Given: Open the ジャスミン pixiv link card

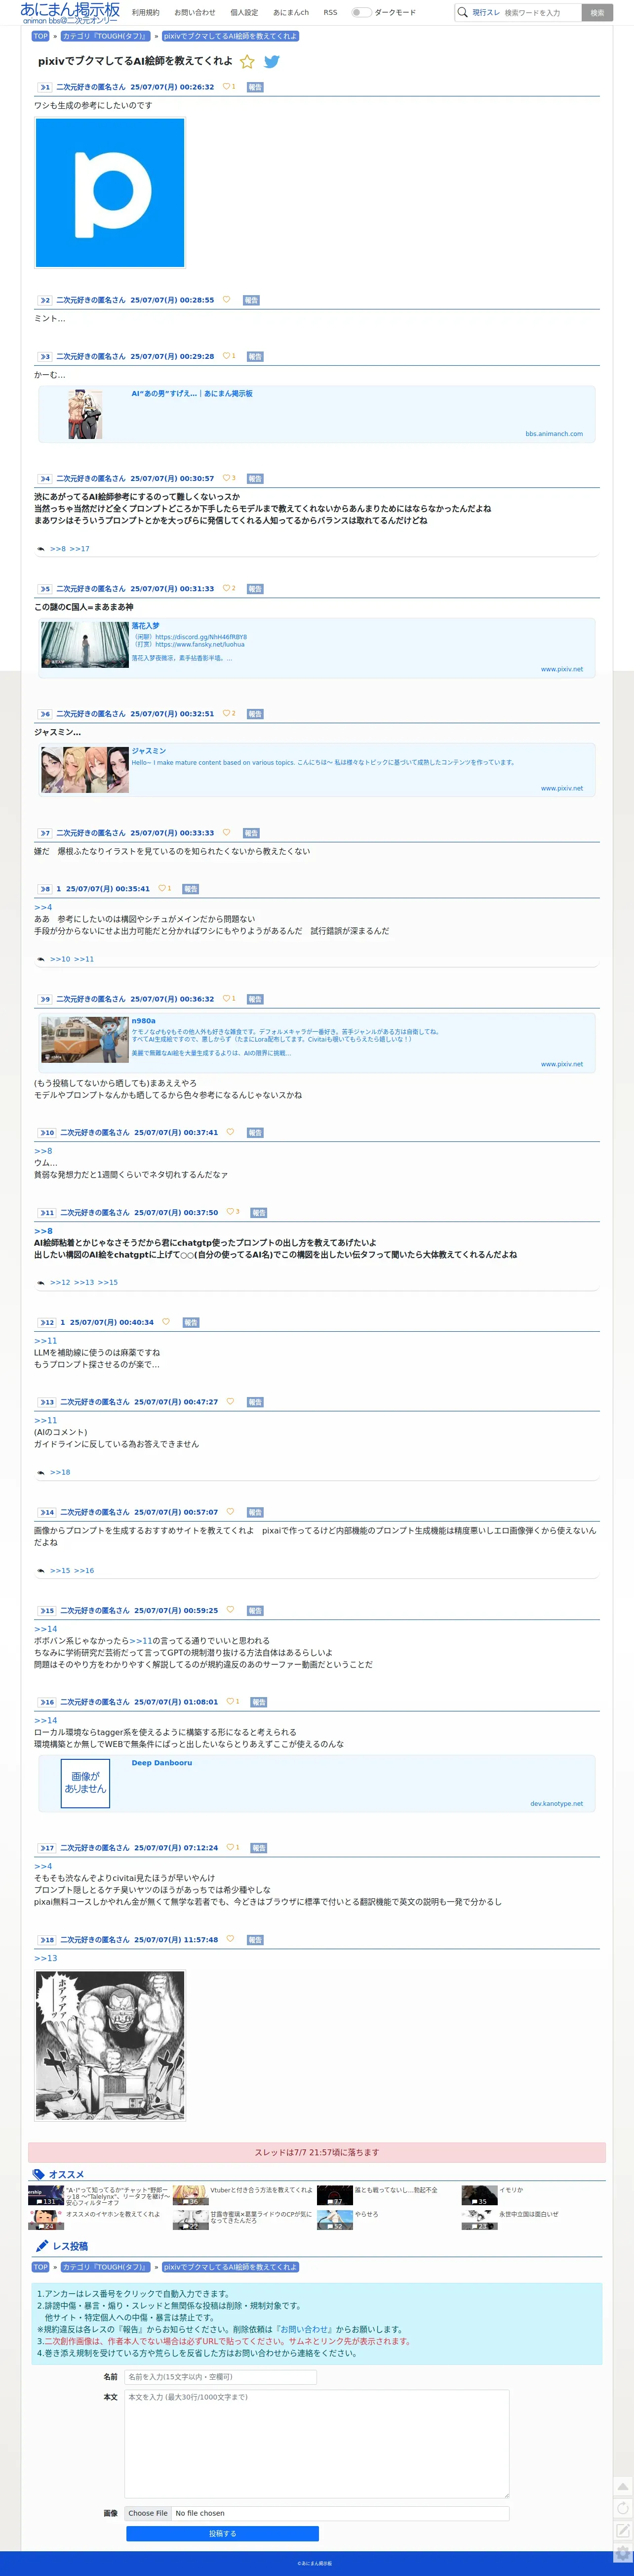Looking at the screenshot, I should [317, 769].
